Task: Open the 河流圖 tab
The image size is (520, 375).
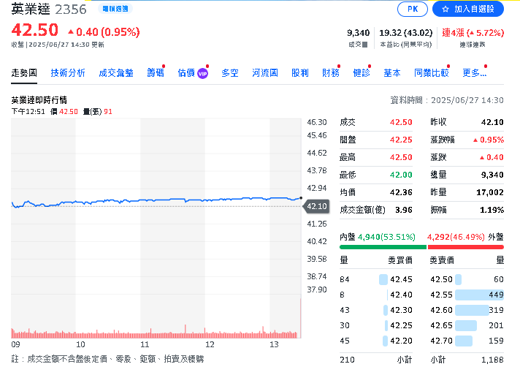Action: point(265,72)
